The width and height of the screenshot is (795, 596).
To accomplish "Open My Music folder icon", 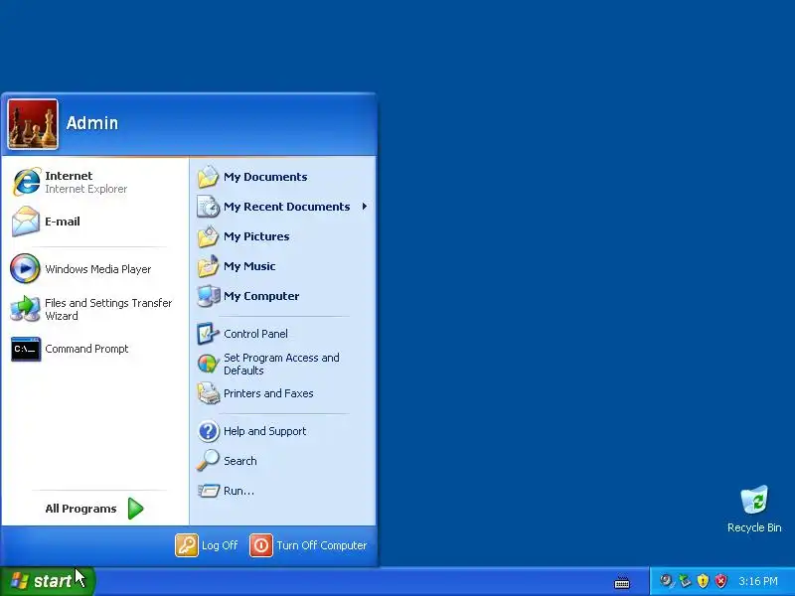I will [x=208, y=266].
